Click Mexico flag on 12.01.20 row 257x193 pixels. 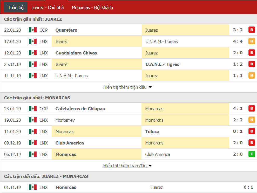tap(33, 53)
